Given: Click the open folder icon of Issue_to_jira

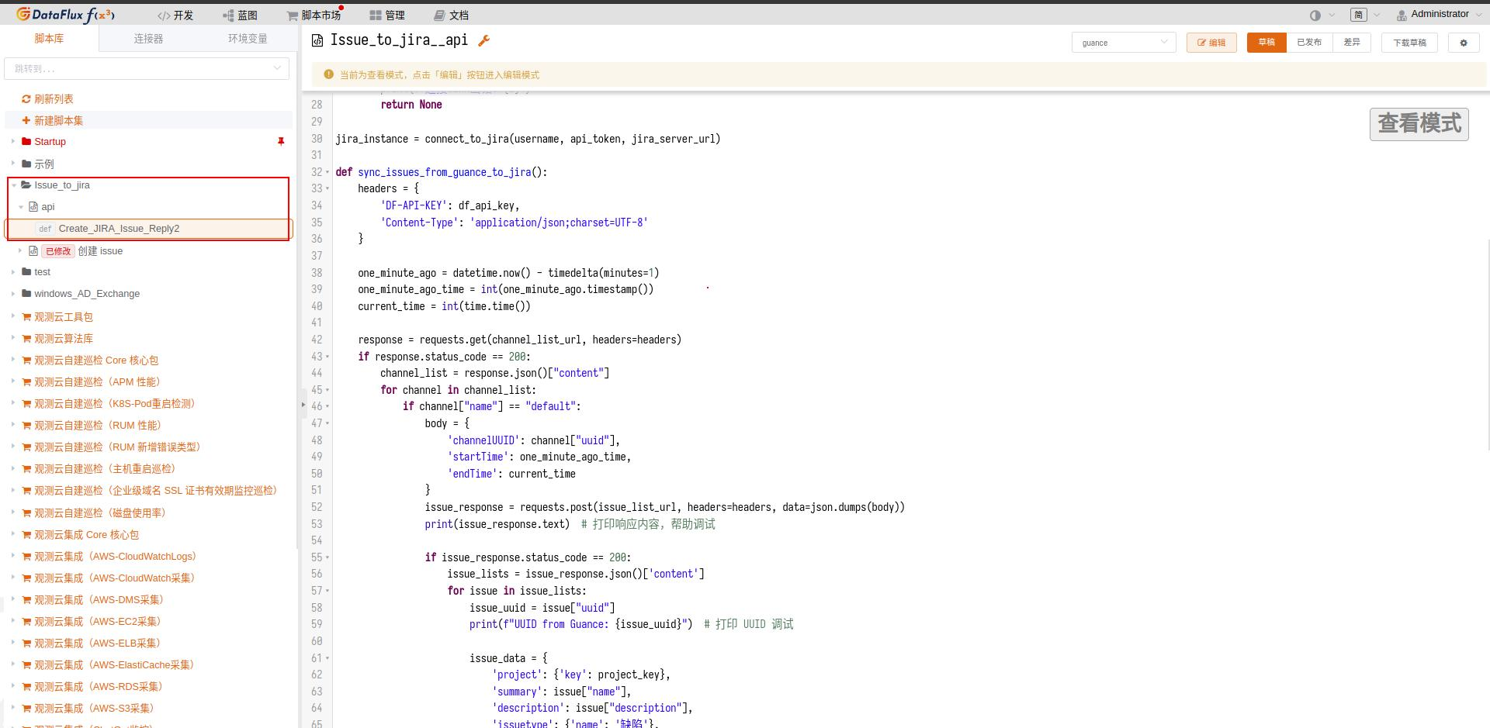Looking at the screenshot, I should pos(26,185).
